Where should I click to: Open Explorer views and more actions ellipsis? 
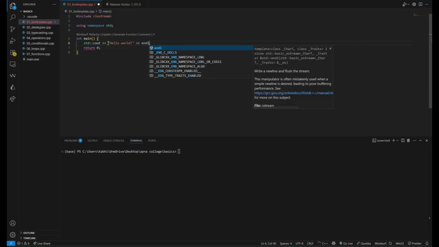tap(54, 4)
